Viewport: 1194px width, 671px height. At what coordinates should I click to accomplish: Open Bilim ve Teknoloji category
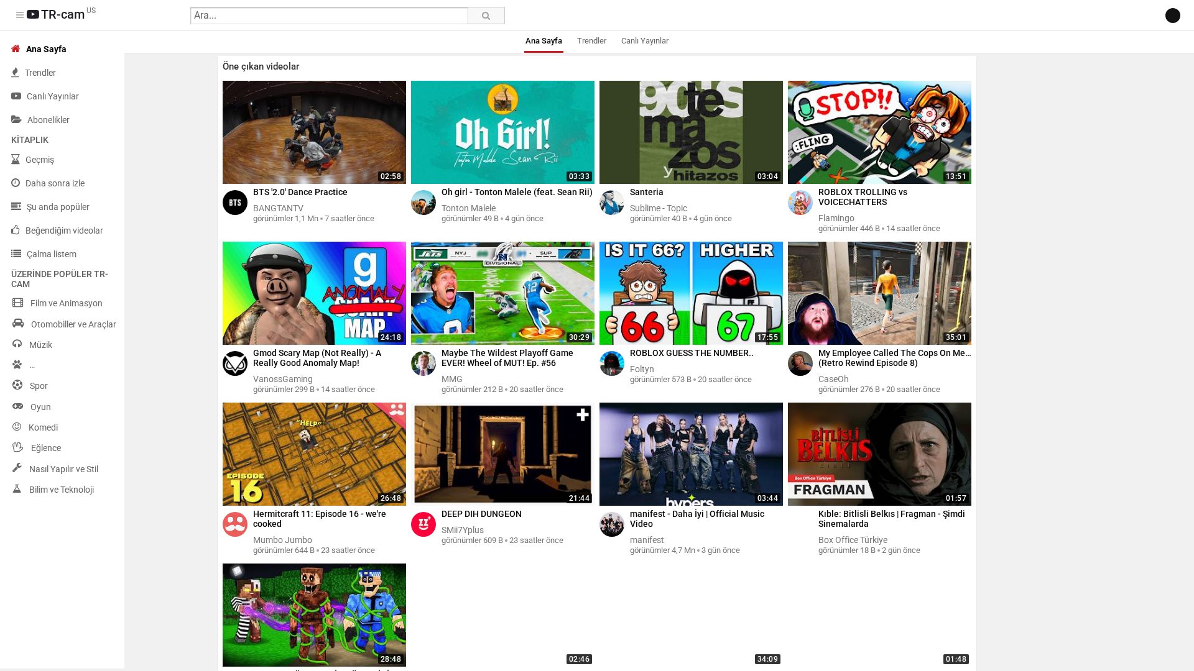click(61, 490)
